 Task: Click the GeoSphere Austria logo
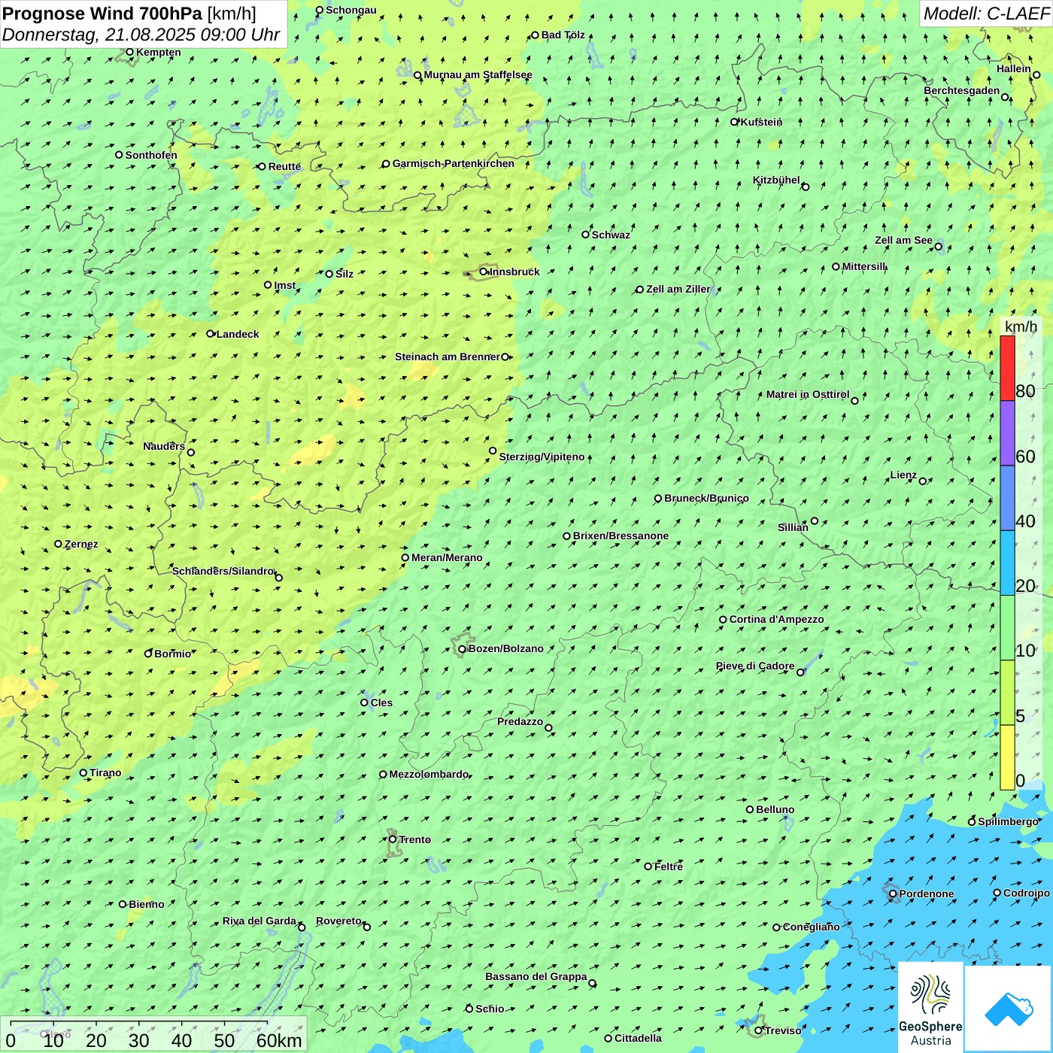tap(930, 1007)
